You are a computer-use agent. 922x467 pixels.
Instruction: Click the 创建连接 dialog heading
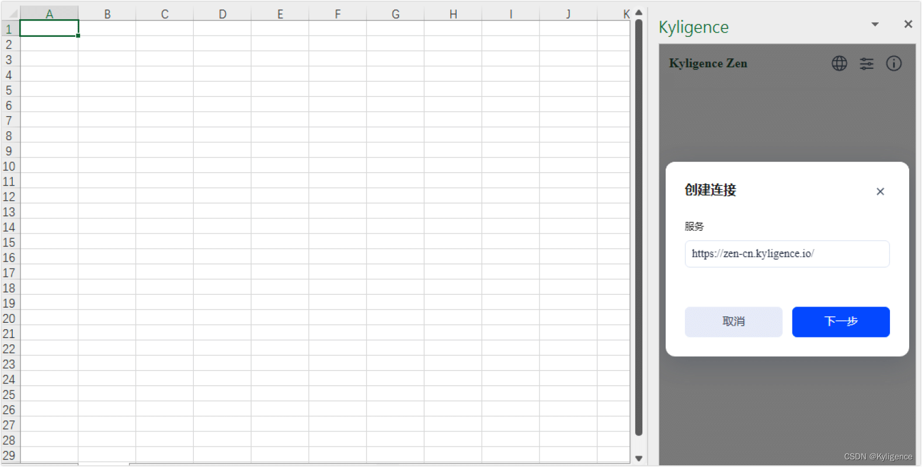[711, 190]
